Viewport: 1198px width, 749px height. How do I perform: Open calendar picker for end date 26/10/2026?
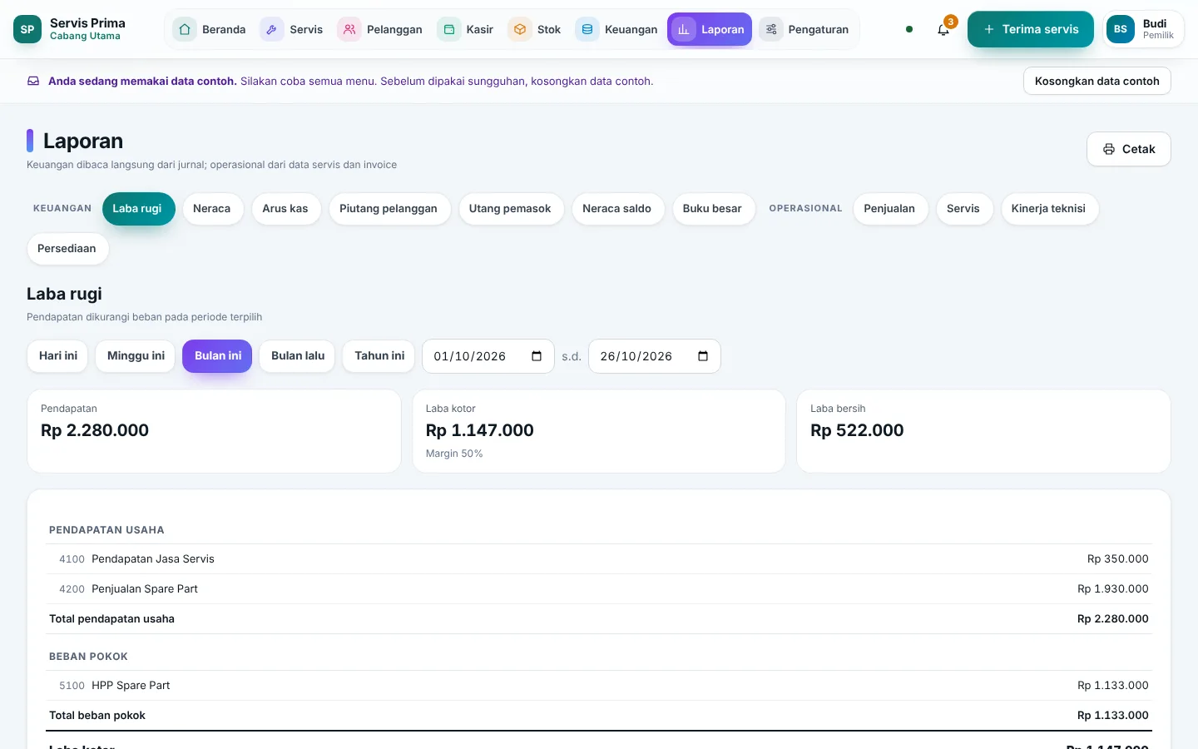(x=703, y=356)
